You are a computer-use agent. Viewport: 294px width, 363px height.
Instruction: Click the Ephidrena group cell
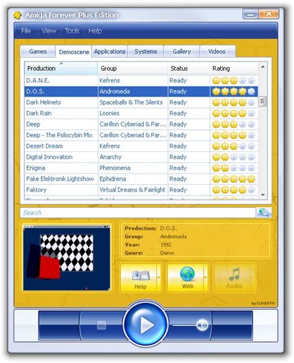point(133,179)
